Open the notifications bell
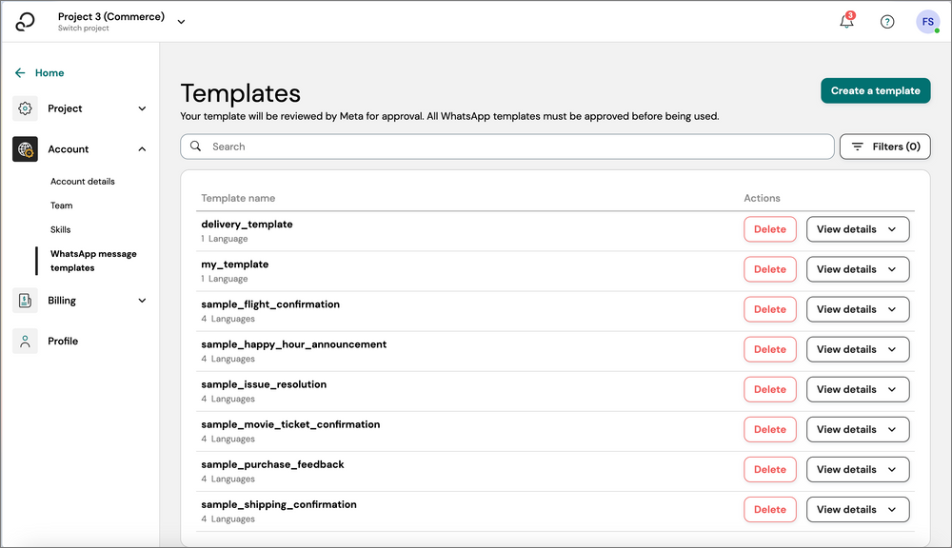The width and height of the screenshot is (952, 548). 846,22
